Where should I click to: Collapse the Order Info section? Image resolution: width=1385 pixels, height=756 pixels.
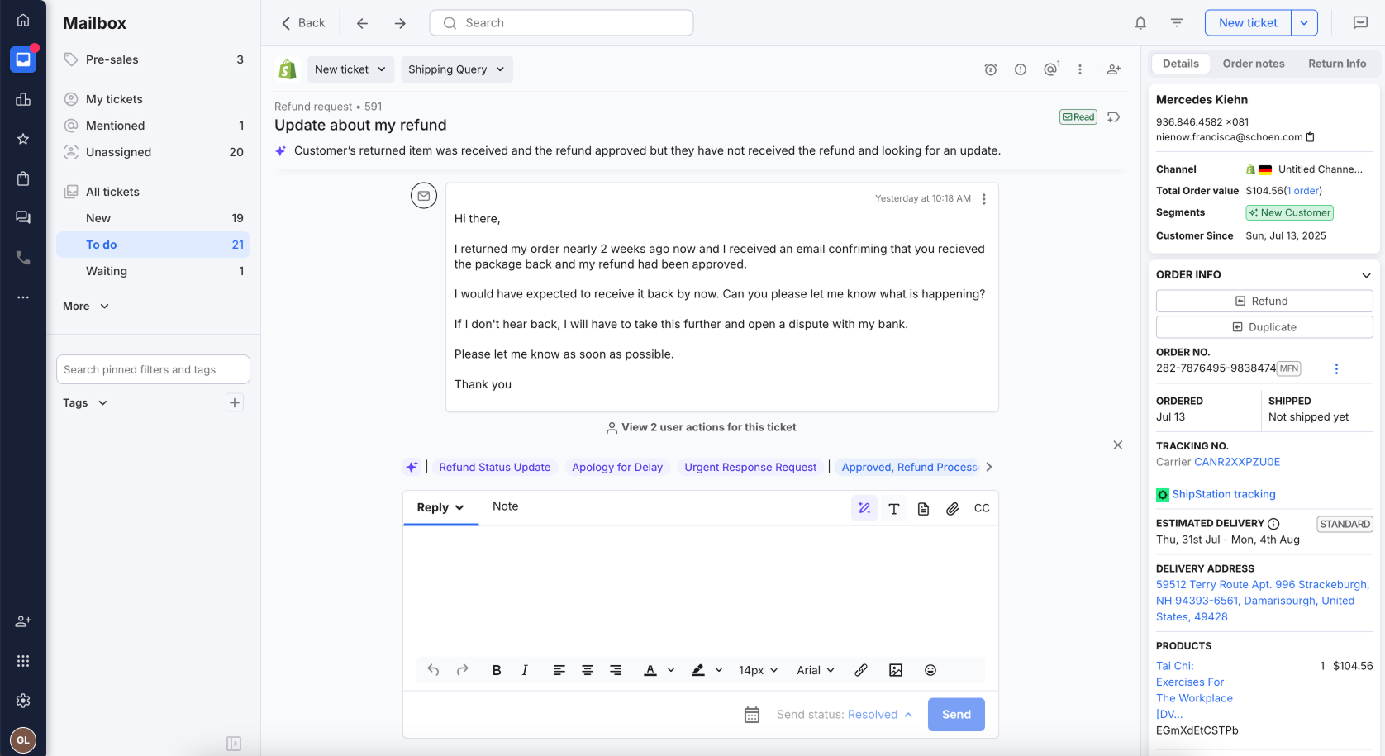point(1365,274)
